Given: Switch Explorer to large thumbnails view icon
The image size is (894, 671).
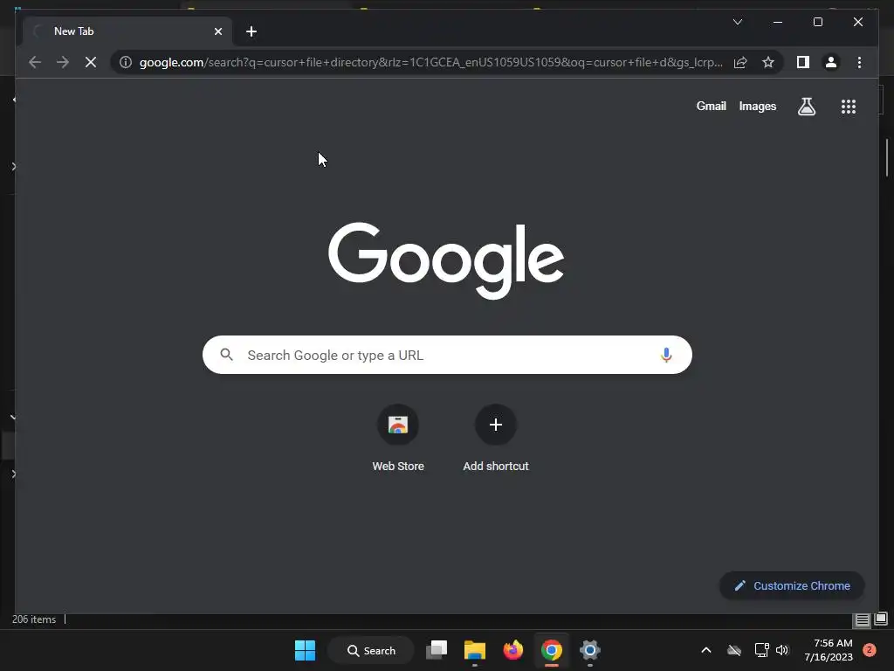Looking at the screenshot, I should pyautogui.click(x=881, y=619).
